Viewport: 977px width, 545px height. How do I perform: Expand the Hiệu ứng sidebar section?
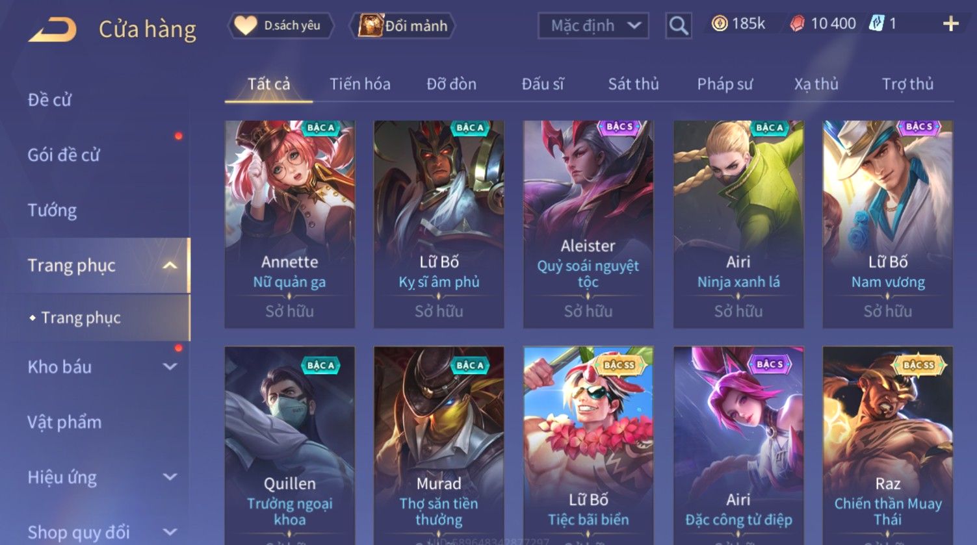point(170,477)
